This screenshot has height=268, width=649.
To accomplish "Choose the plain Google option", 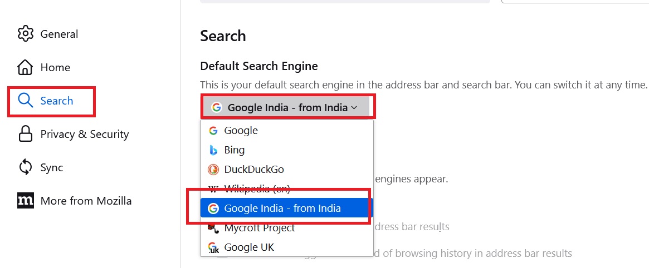I will coord(241,131).
